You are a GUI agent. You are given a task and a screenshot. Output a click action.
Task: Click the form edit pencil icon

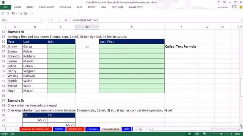(x=25, y=14)
